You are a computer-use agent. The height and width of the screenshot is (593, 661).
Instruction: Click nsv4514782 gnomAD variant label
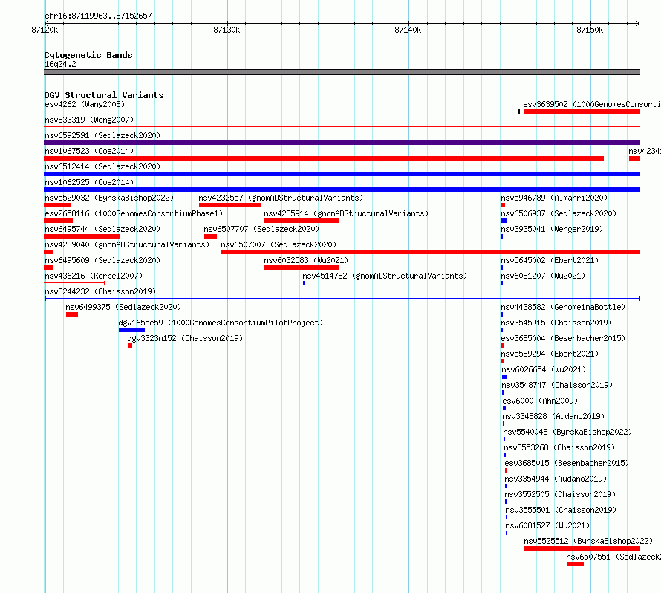tap(385, 276)
